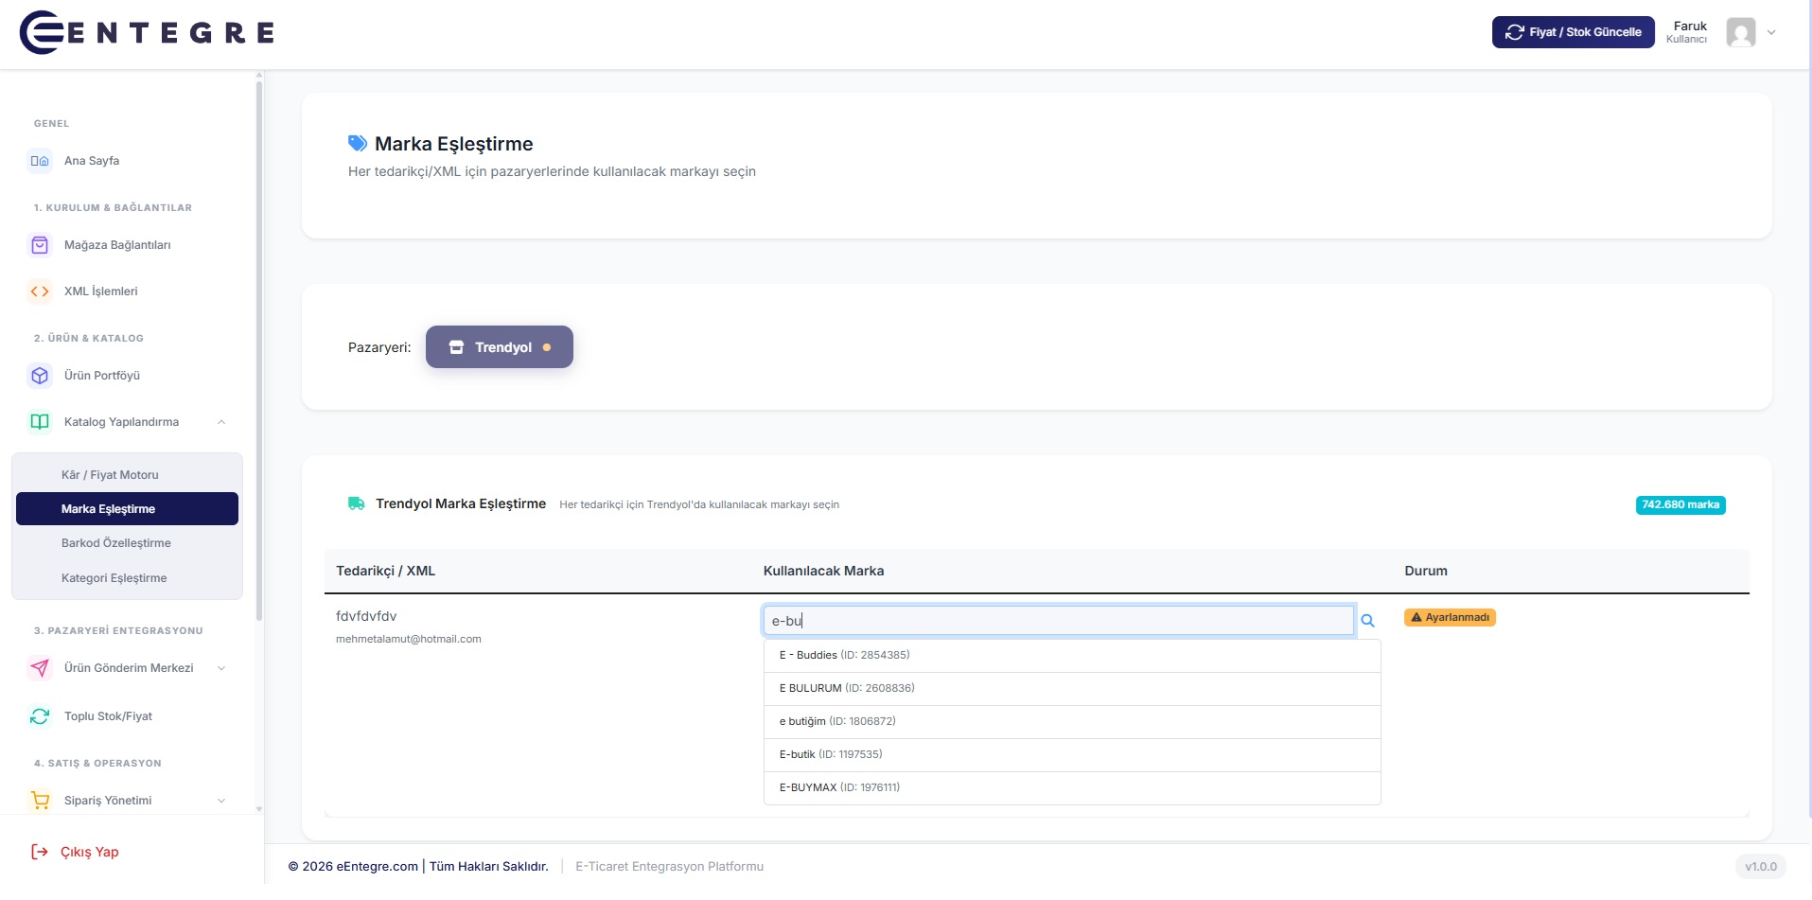
Task: Click the 742.680 marka badge
Action: coord(1680,505)
